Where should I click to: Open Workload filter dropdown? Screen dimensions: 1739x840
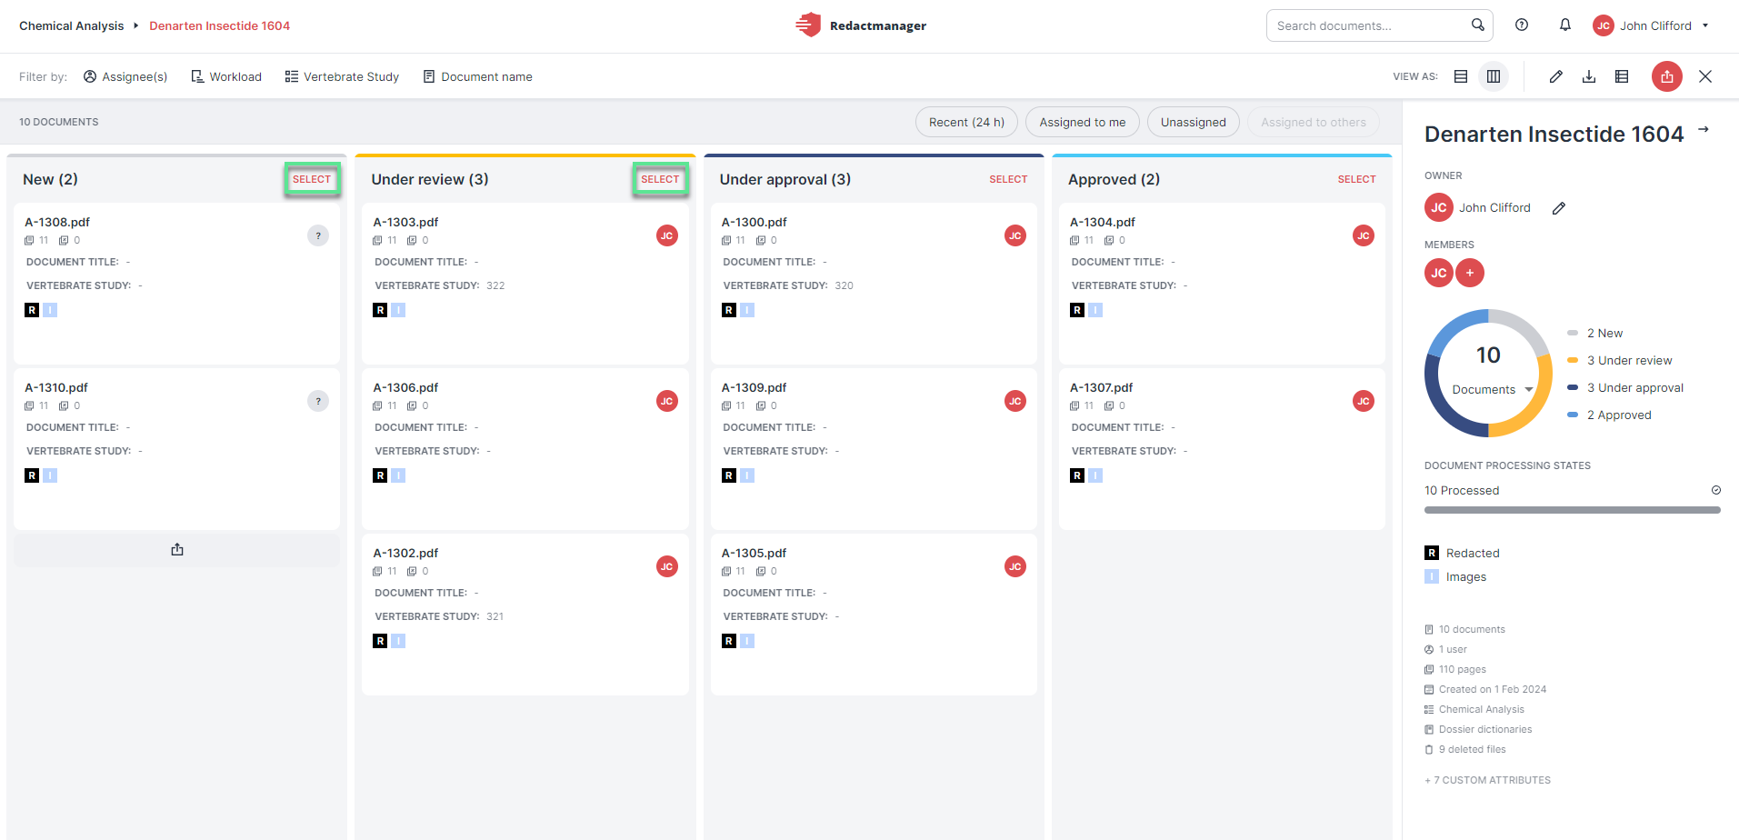[226, 76]
